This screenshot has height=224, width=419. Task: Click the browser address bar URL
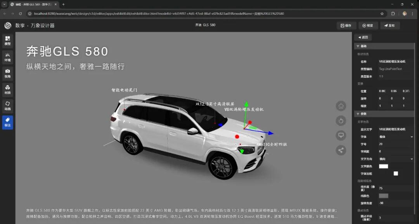point(159,14)
